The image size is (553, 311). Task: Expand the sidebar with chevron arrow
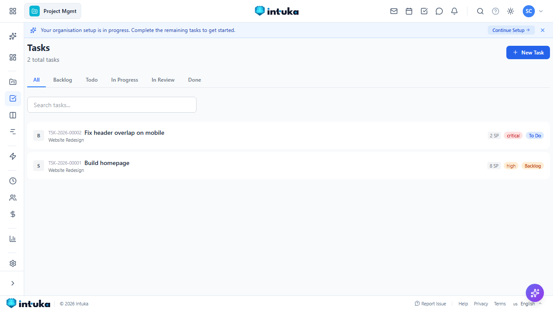point(13,283)
